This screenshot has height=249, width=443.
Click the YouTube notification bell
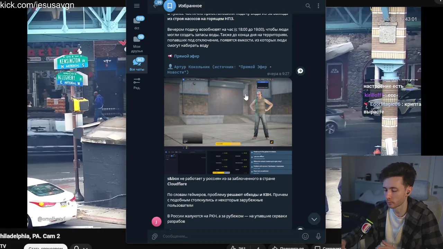coord(76,248)
